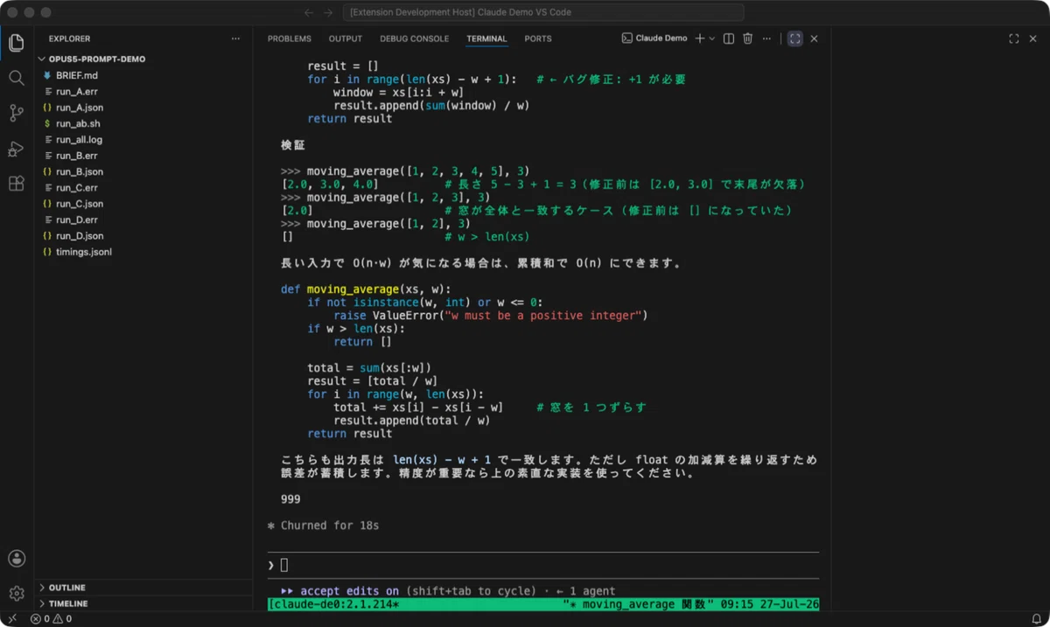Screen dimensions: 1050x627
Task: Split the terminal panel
Action: click(728, 38)
